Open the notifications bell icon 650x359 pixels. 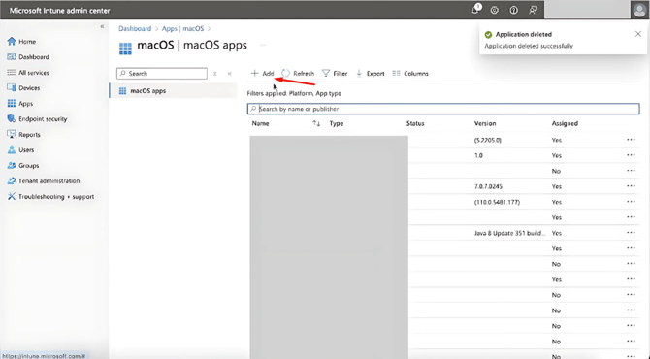pos(475,10)
